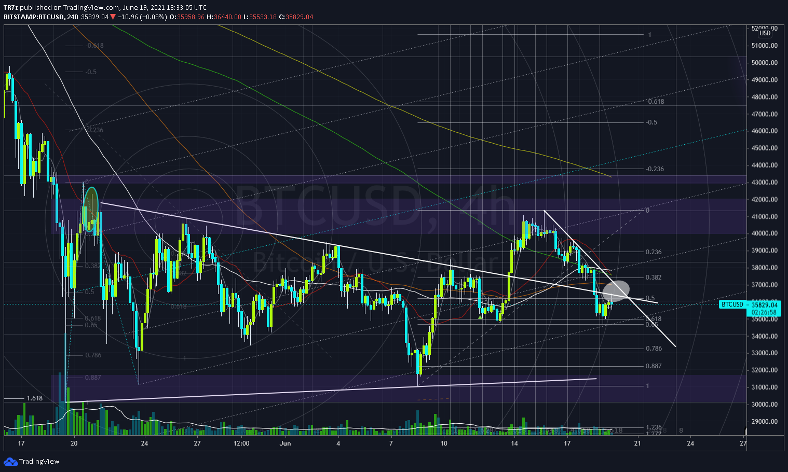Click the TradingView logo at the bottom
Viewport: 788px width, 472px height.
click(32, 461)
